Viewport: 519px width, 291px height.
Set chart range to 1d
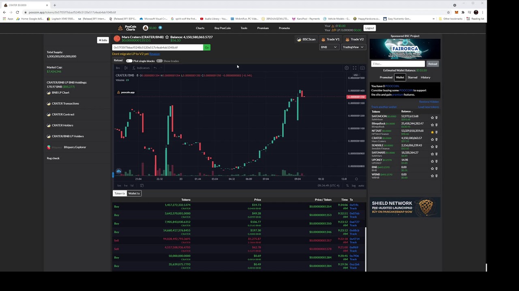[x=132, y=186]
